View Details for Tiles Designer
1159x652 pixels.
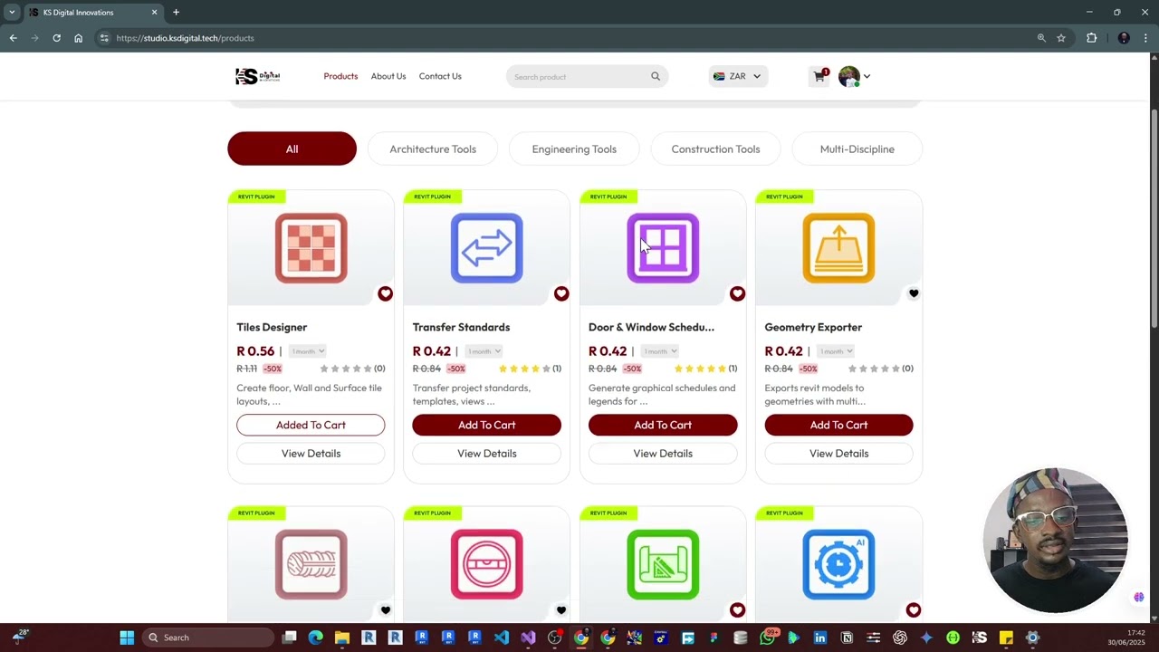coord(311,453)
